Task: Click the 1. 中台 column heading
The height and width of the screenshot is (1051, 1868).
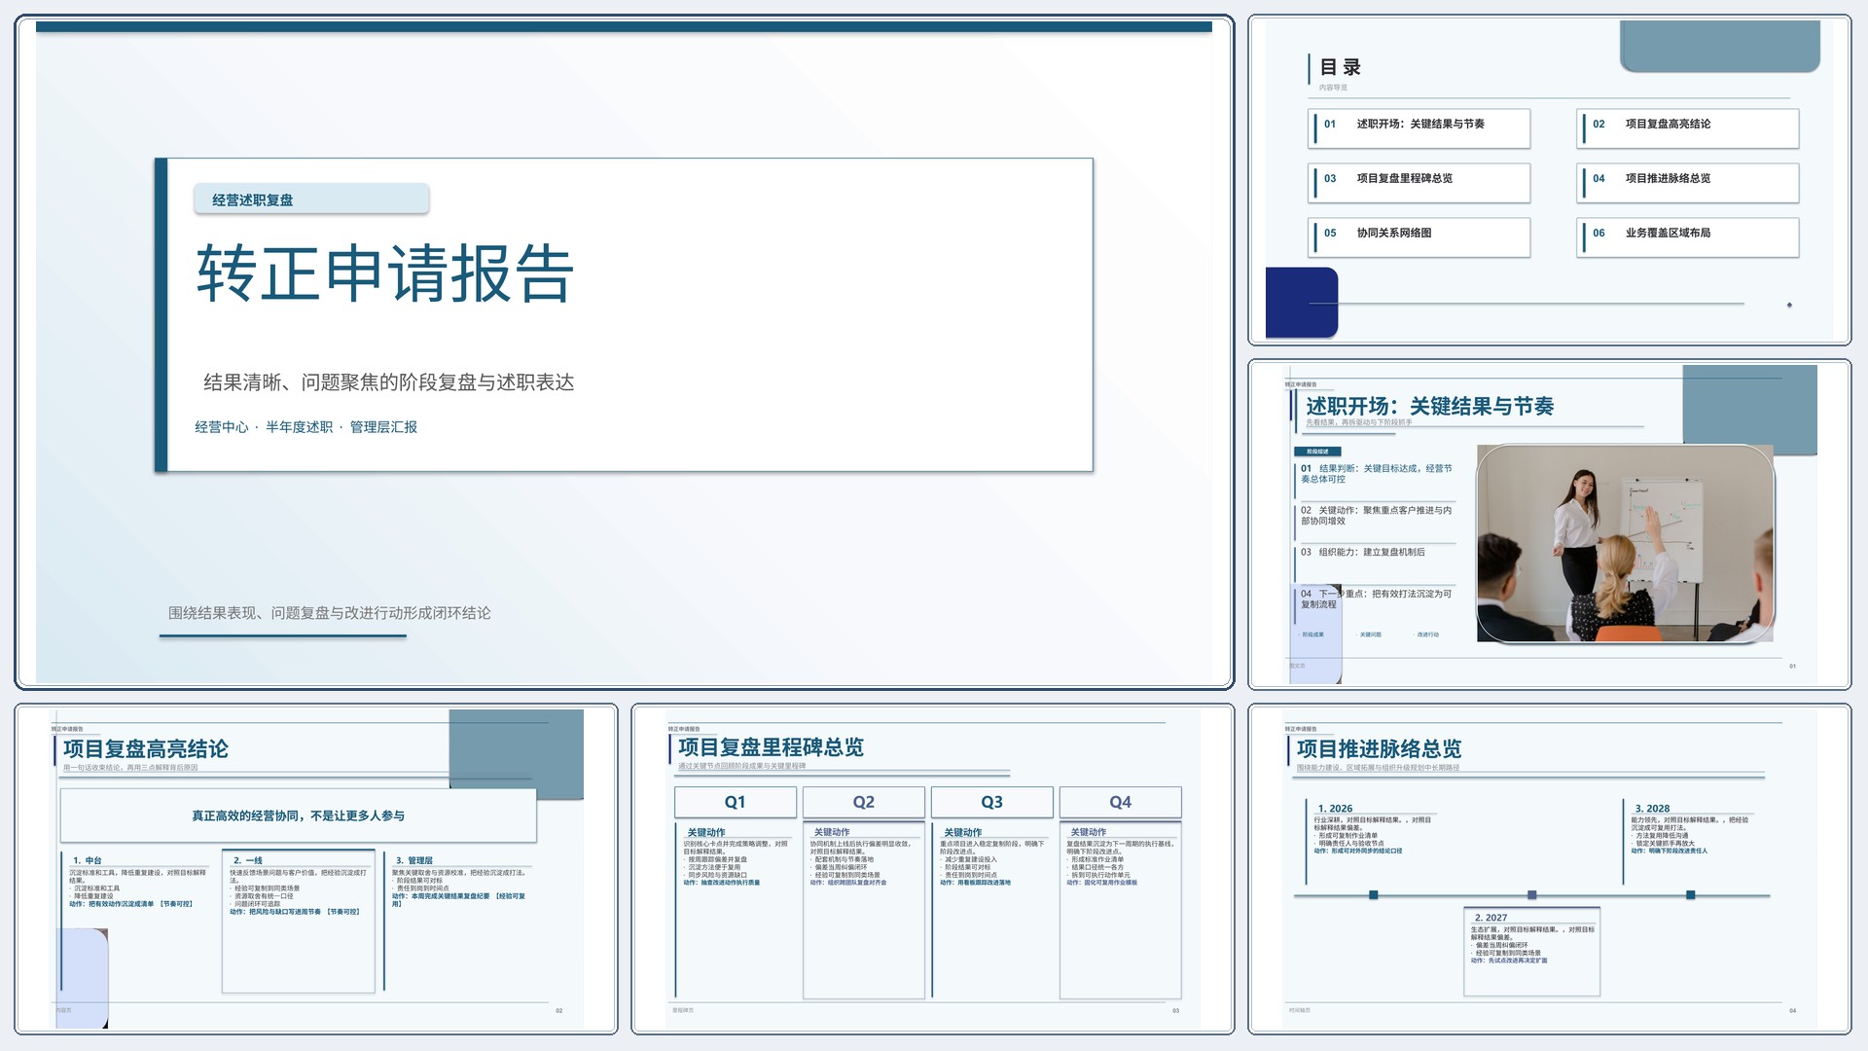Action: (x=87, y=860)
